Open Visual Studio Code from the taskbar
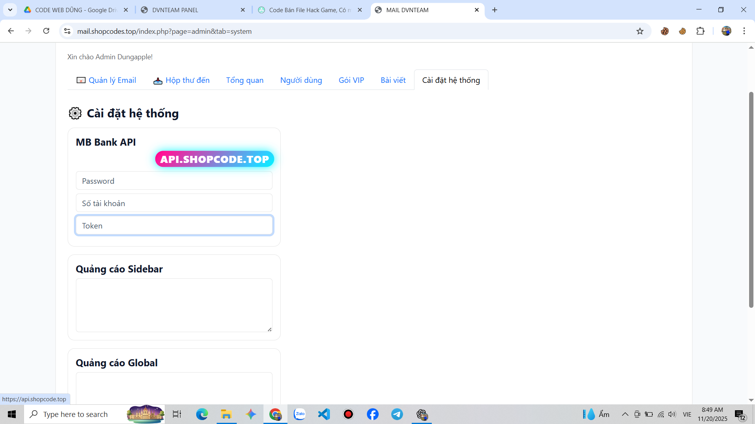 click(x=324, y=414)
